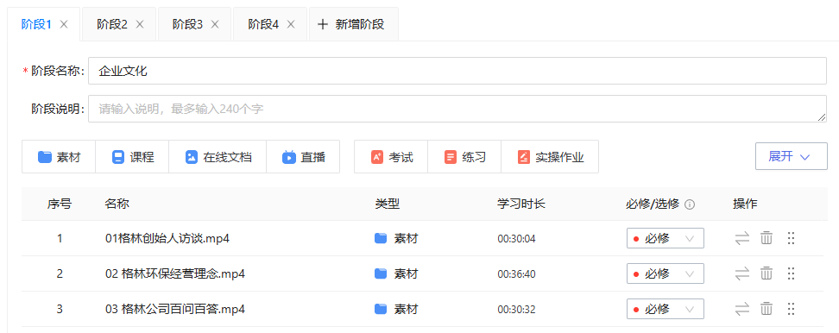Click drag handle icon of row 3

(792, 309)
